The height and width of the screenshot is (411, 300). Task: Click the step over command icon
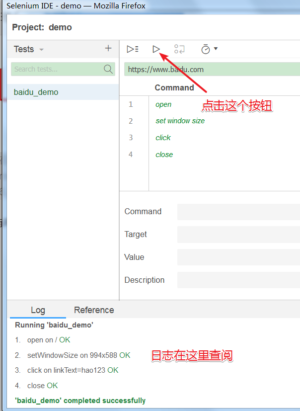point(179,49)
